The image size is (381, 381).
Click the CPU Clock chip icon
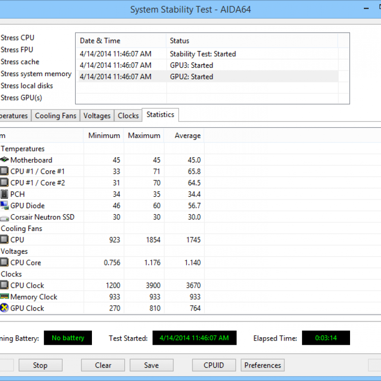(x=4, y=286)
